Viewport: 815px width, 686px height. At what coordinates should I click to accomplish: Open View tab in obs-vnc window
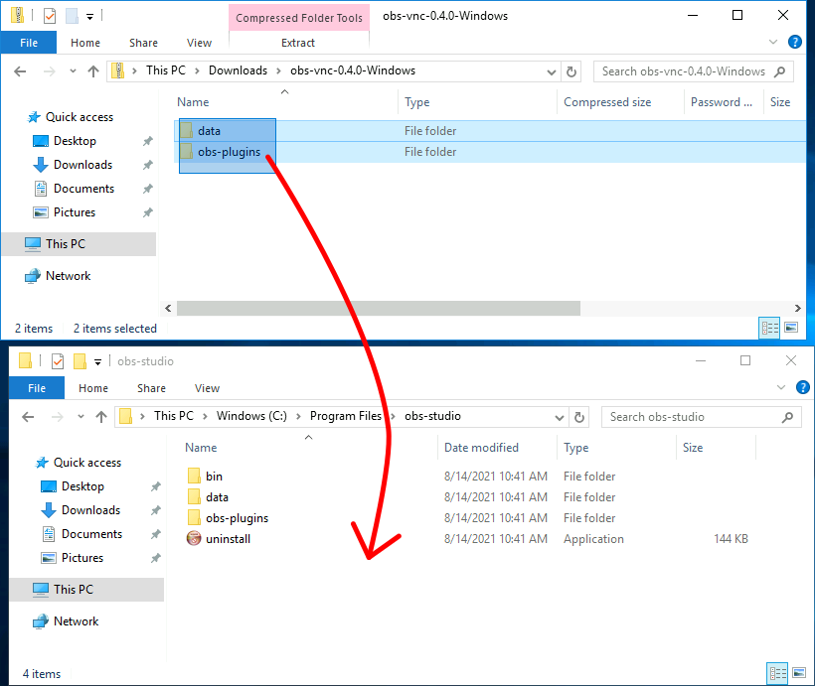(199, 43)
